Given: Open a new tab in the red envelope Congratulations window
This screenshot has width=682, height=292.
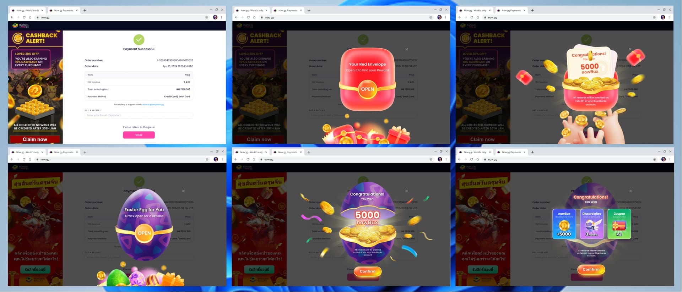Looking at the screenshot, I should [x=532, y=11].
